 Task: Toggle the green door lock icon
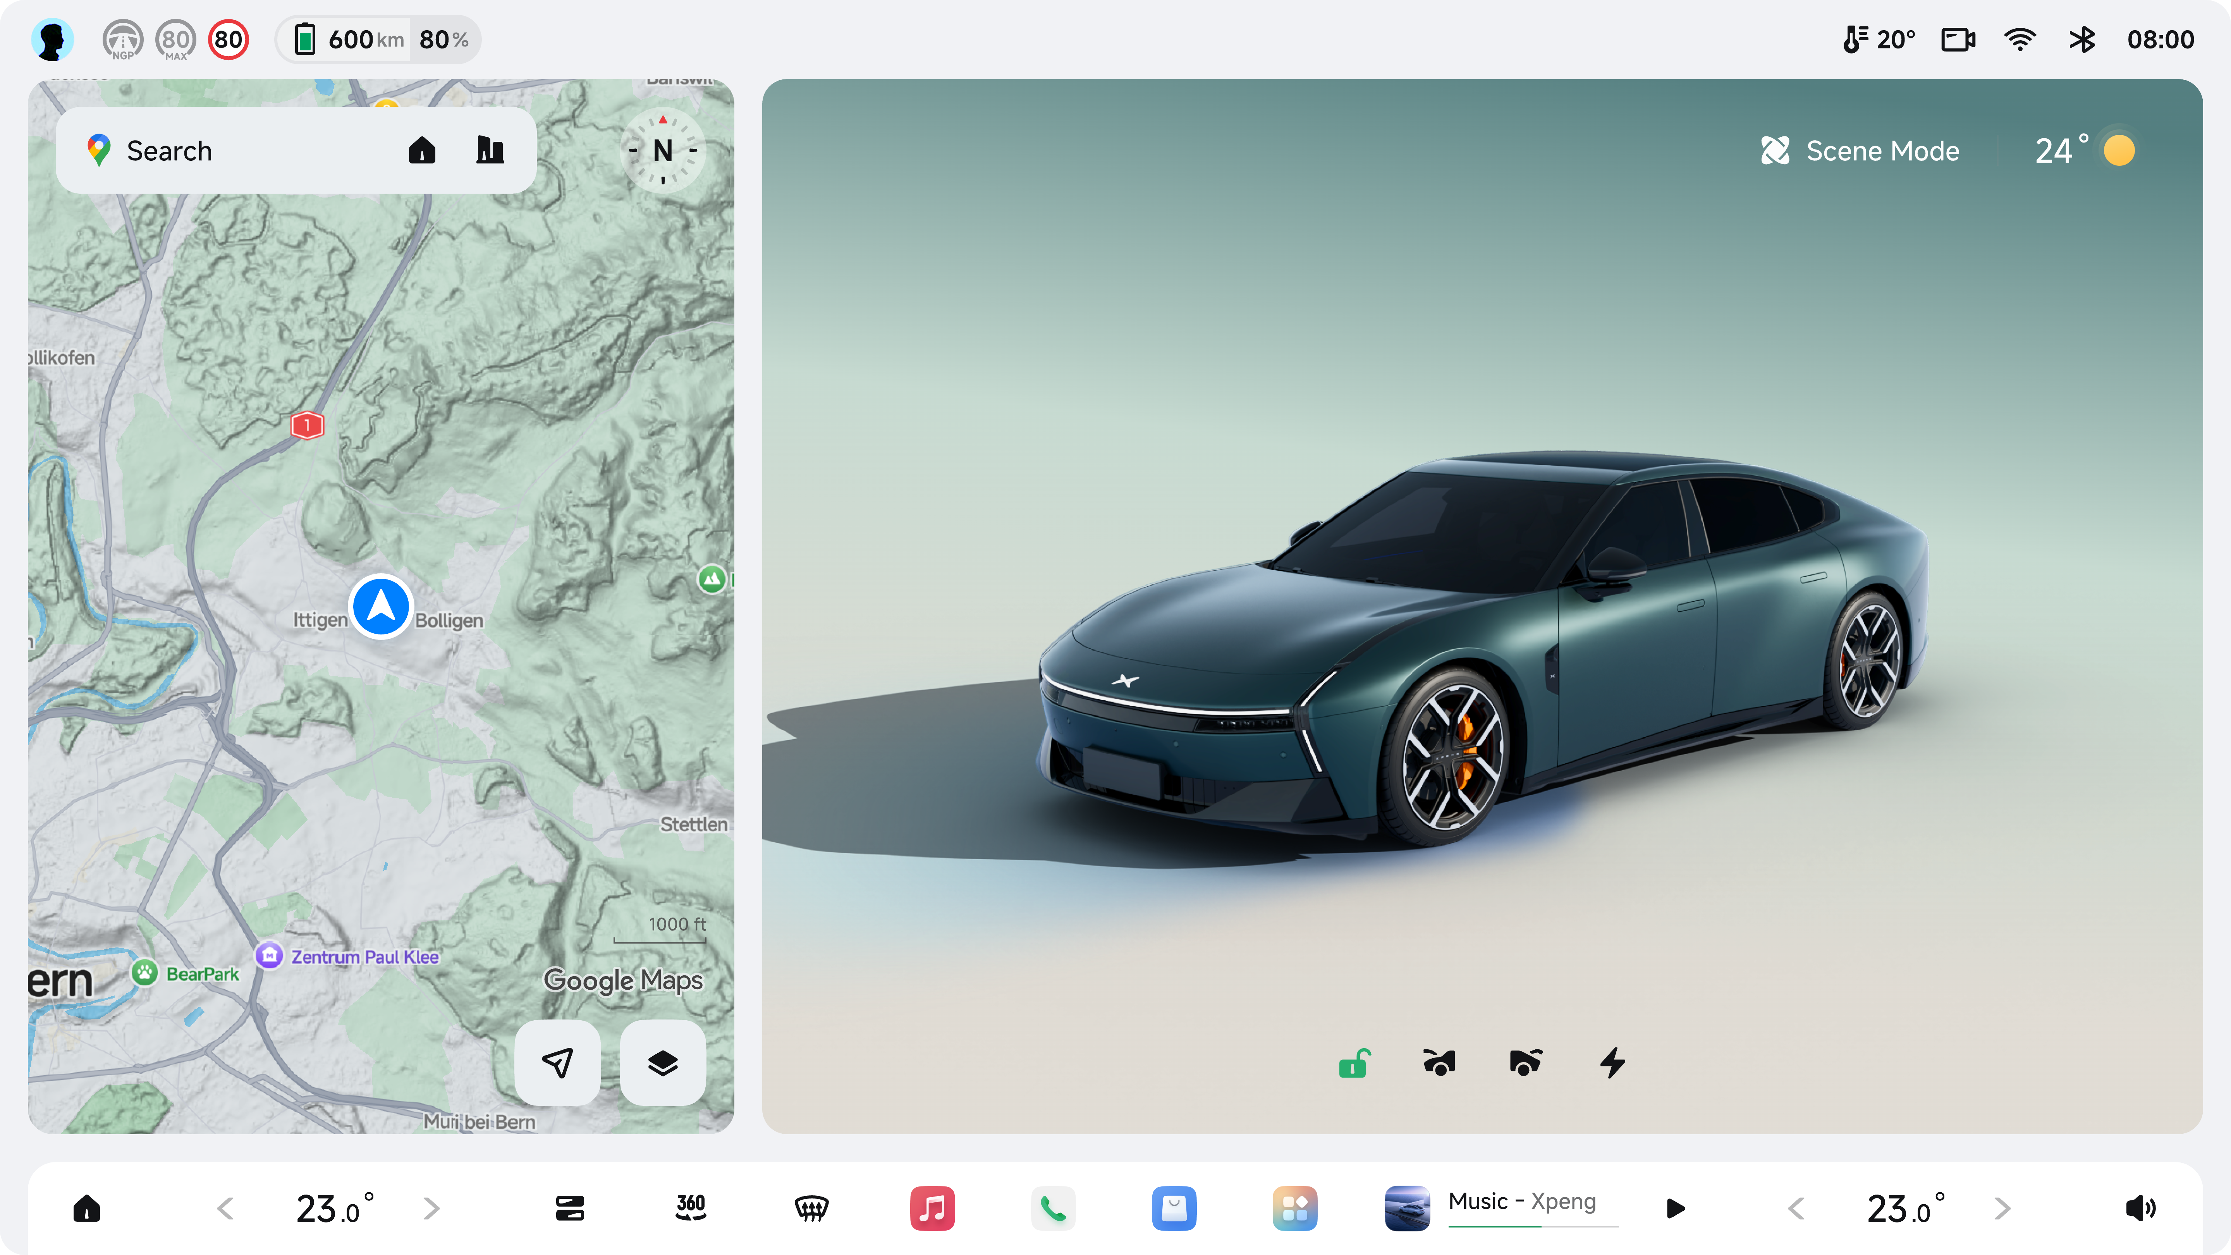[1354, 1063]
